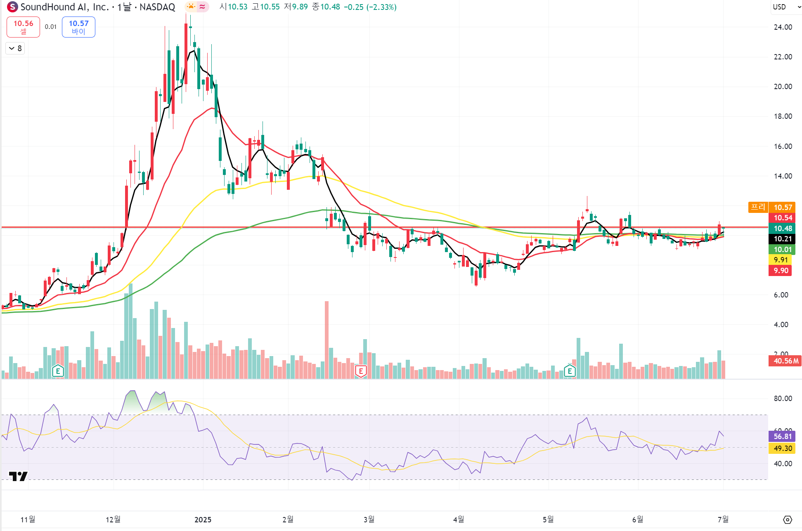Click the pink wavy data-status icon
This screenshot has height=531, width=802.
click(203, 7)
